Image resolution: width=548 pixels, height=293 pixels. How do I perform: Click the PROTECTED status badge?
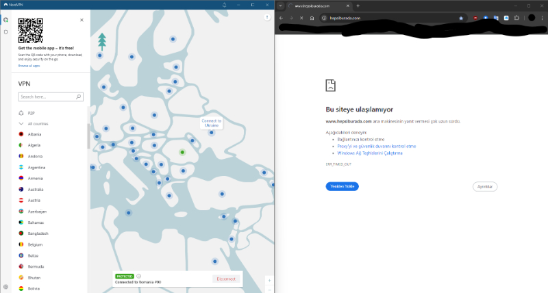pyautogui.click(x=125, y=277)
